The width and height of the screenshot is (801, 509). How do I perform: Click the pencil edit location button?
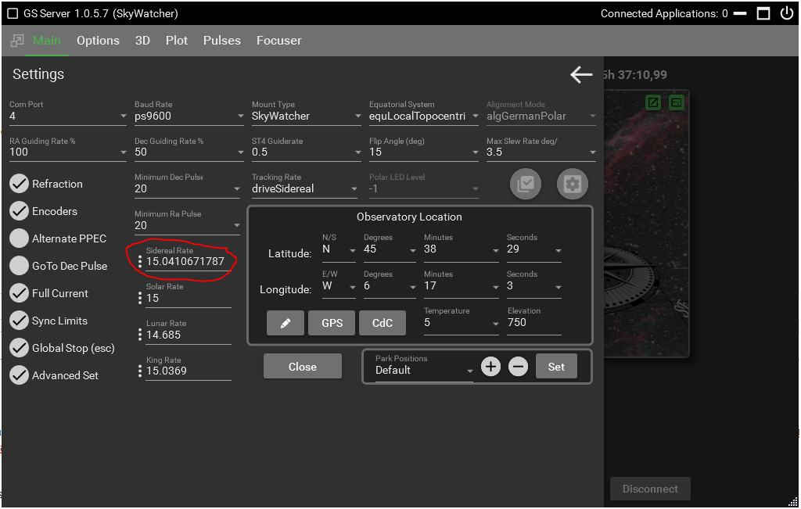coord(285,323)
